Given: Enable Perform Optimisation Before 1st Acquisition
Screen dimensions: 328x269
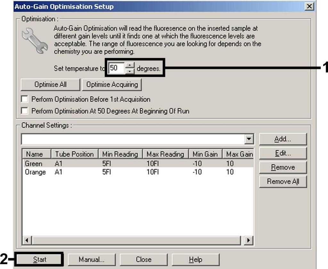Looking at the screenshot, I should [x=24, y=99].
